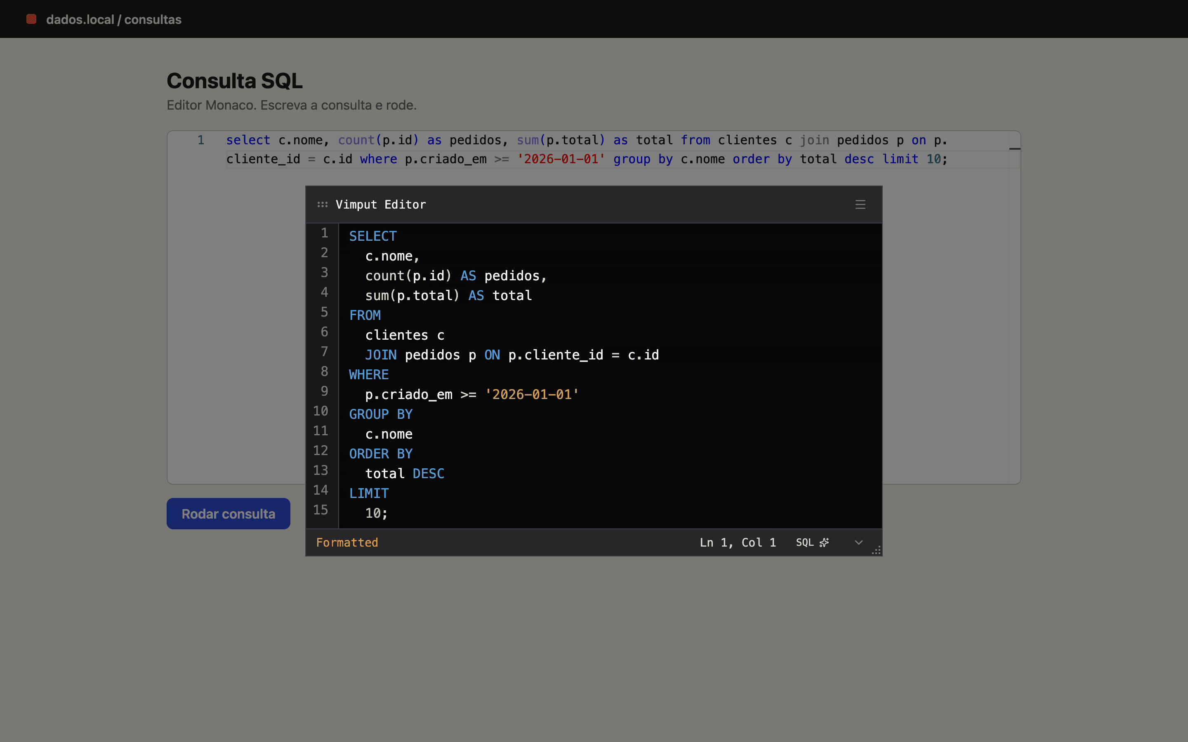Expand the chevron in Vimput status bar
Viewport: 1188px width, 742px height.
858,542
